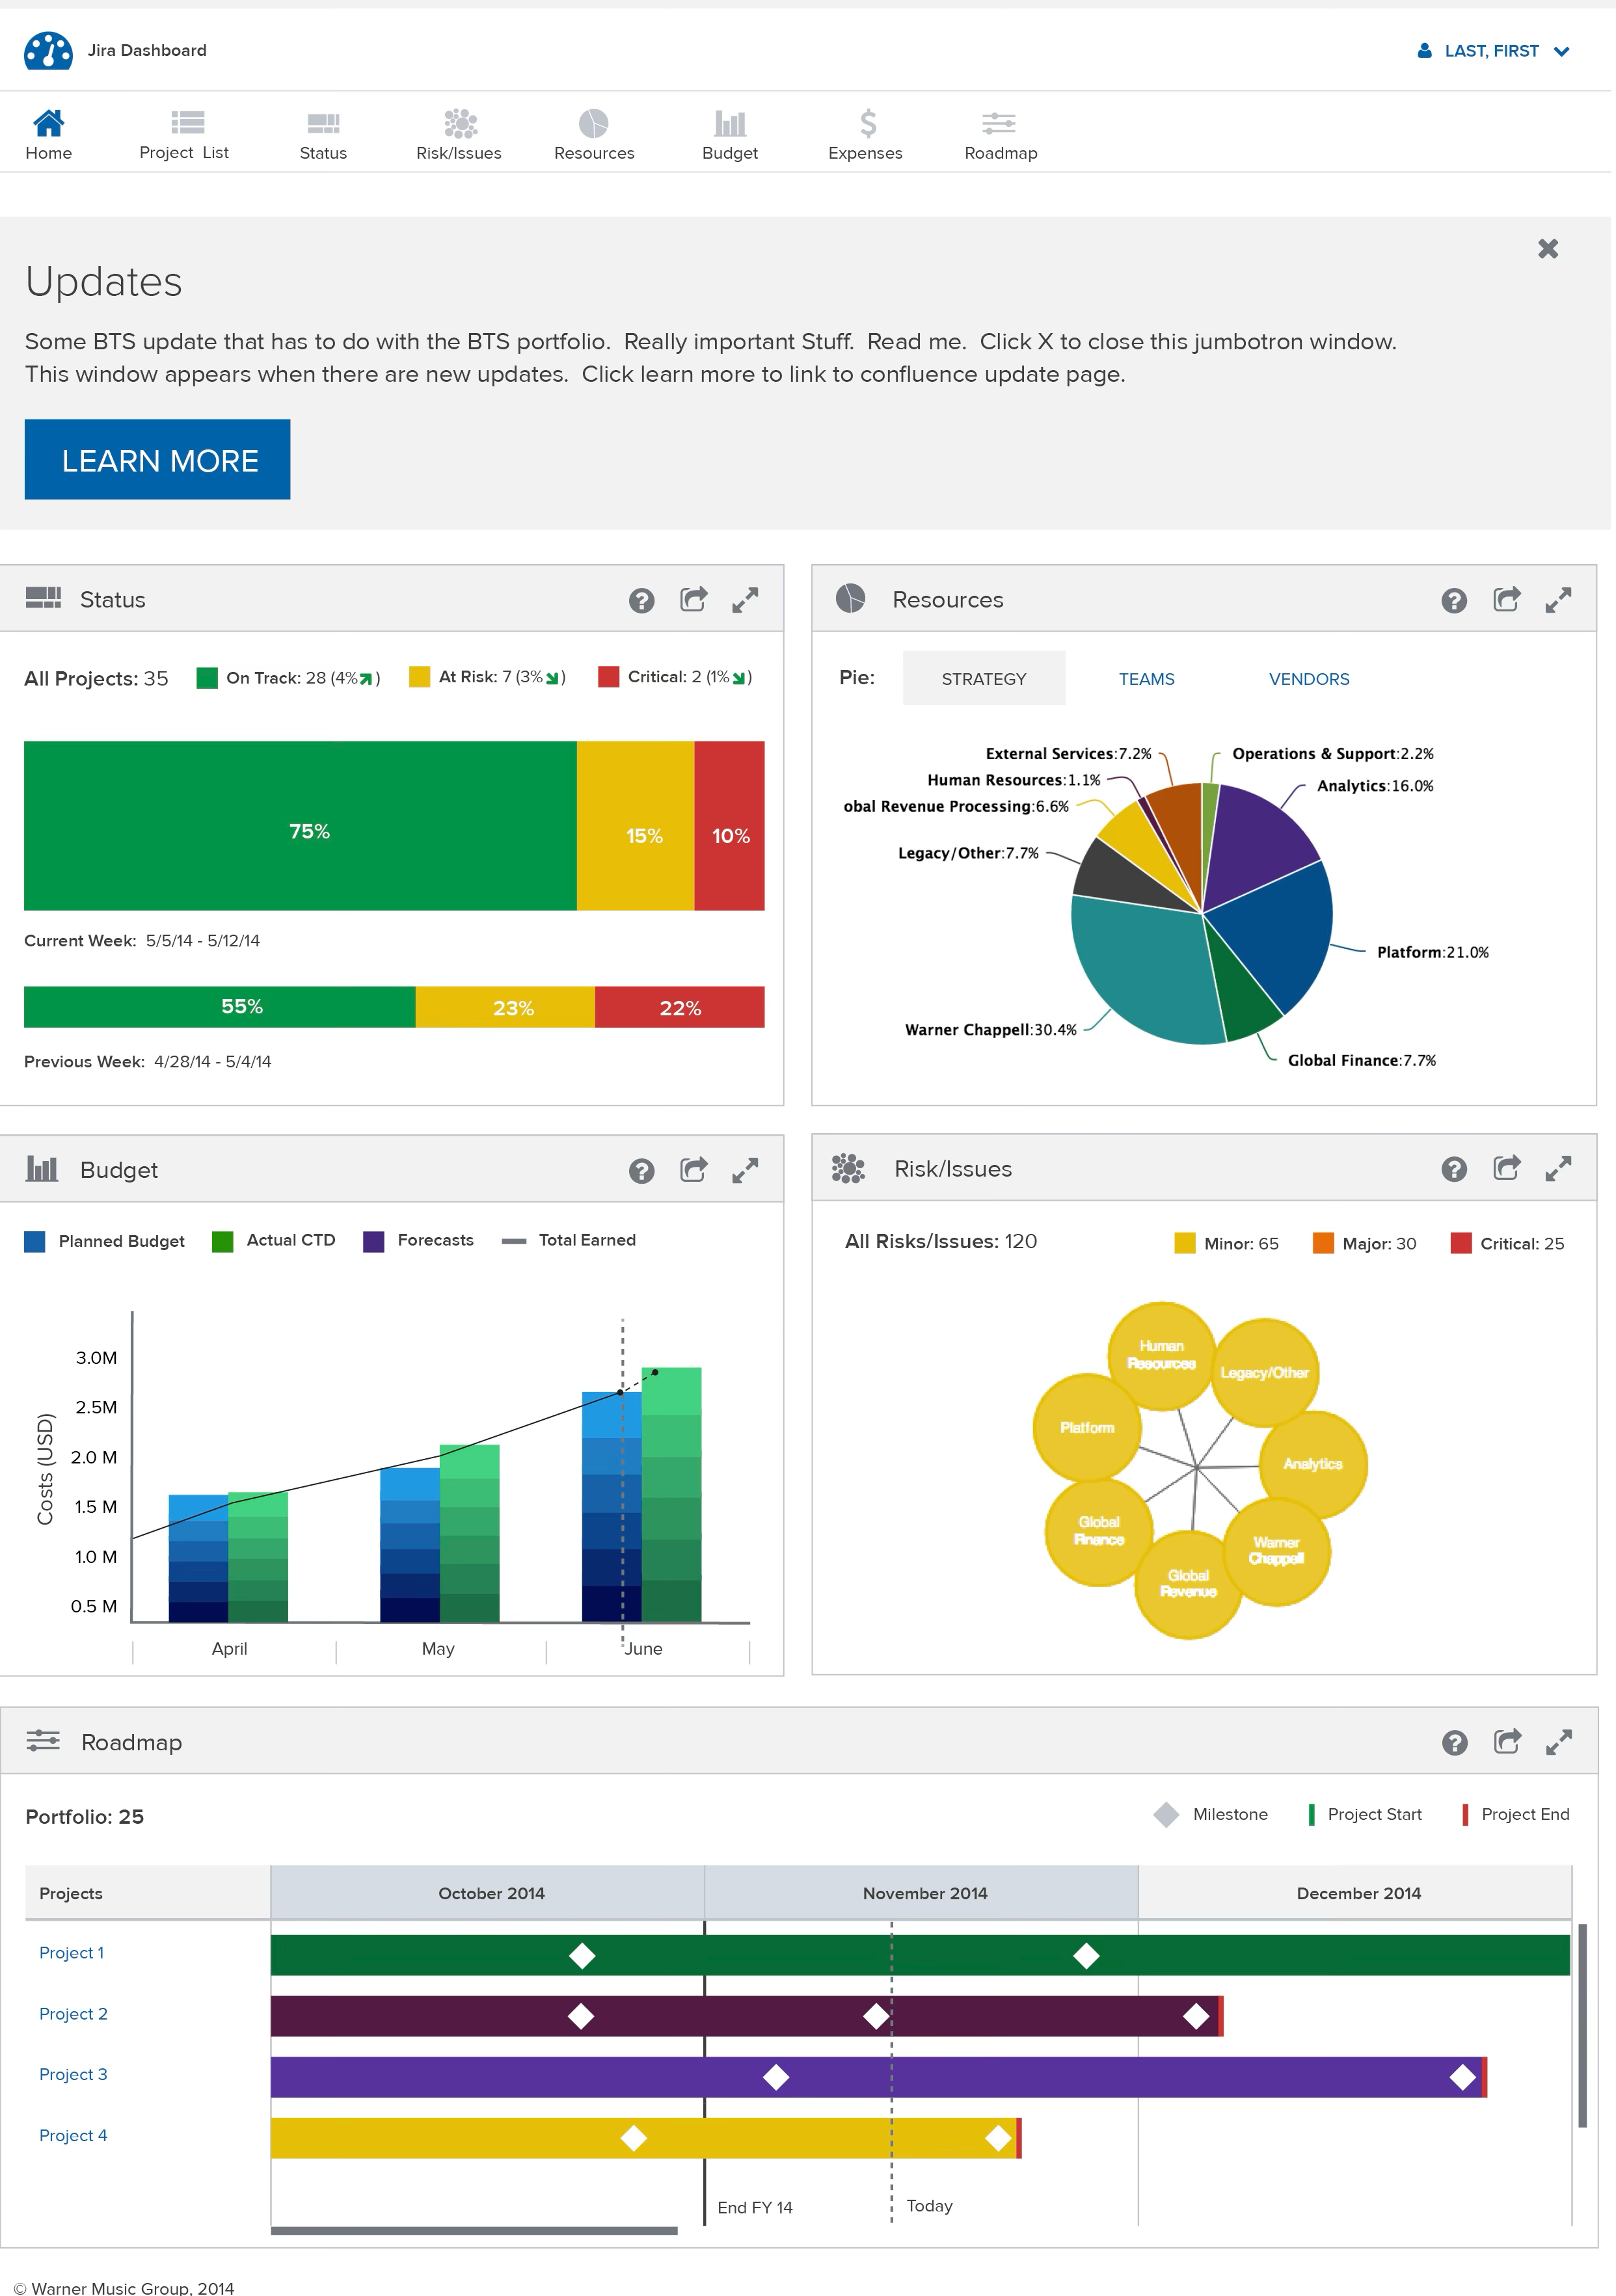Click help icon in Status panel header
Viewport: 1616px width, 2296px height.
(x=641, y=600)
